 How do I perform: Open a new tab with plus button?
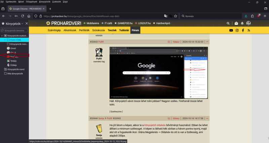pos(50,9)
